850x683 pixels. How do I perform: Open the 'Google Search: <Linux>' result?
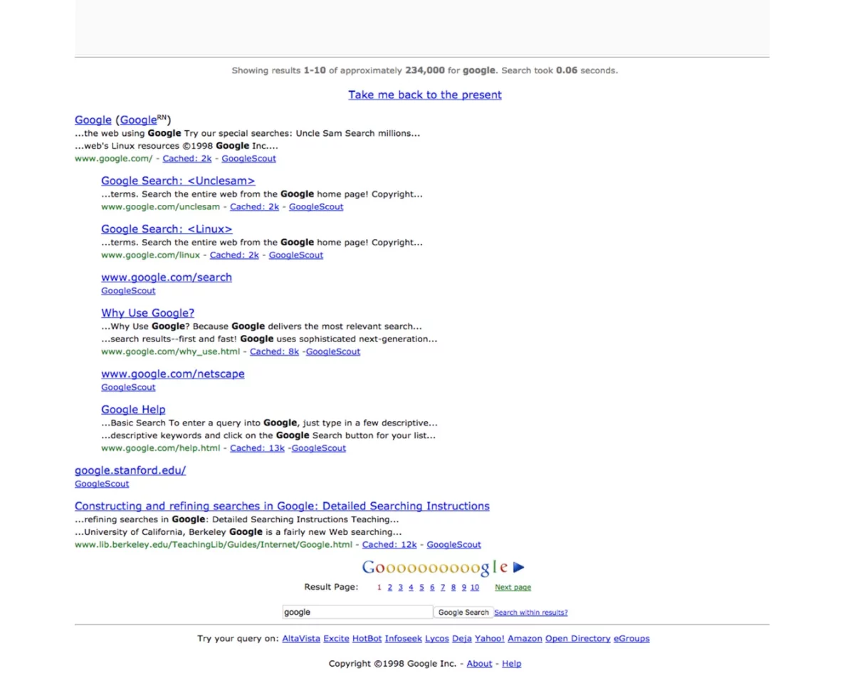(167, 228)
